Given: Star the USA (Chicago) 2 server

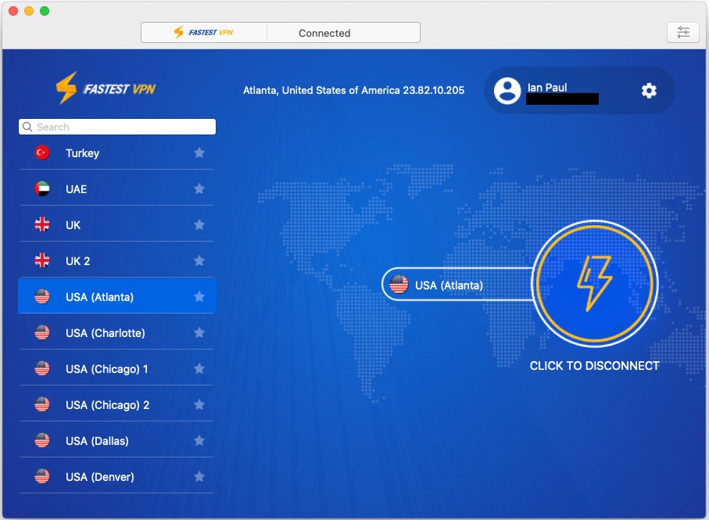Looking at the screenshot, I should (199, 405).
